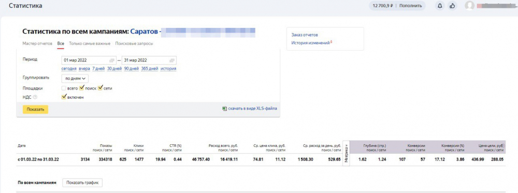
Task: Open calendar icon for start date
Action: pyautogui.click(x=112, y=61)
